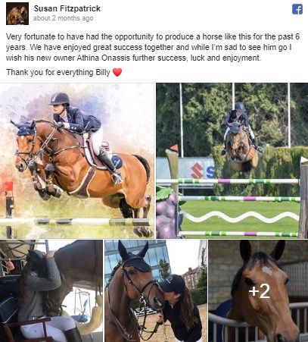Click the red flag marker in the painting
The image size is (308, 342).
pos(9,187)
